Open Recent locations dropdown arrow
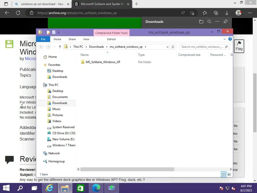257x193 pixels. pyautogui.click(x=54, y=47)
